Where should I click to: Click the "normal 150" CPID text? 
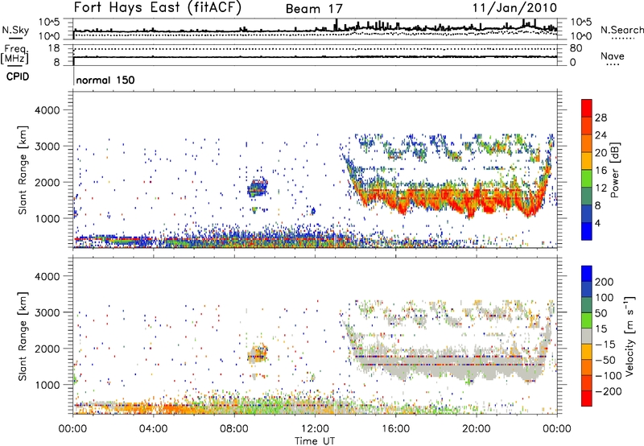tap(105, 80)
